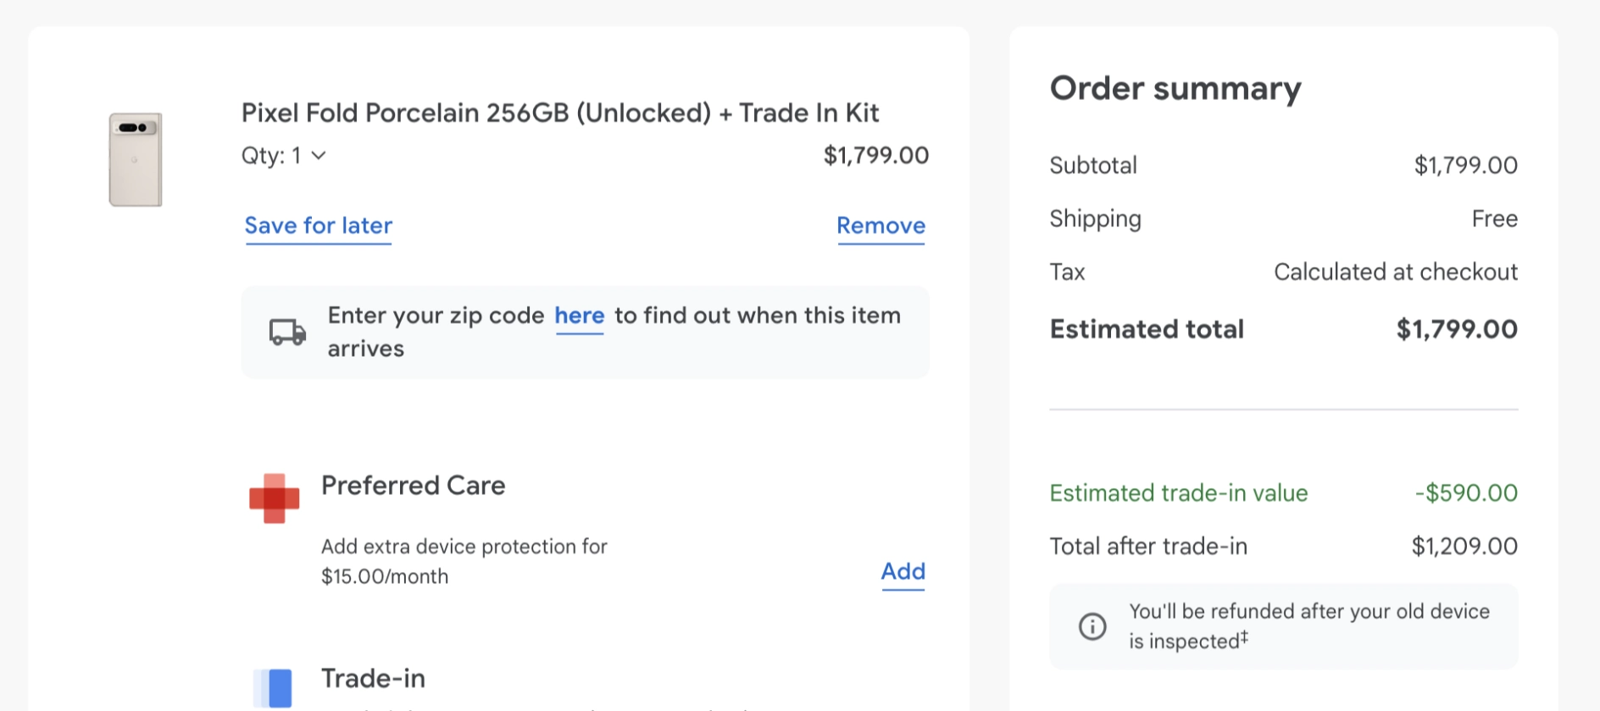The image size is (1600, 711).
Task: Click the Pixel Fold product thumbnail
Action: [x=136, y=159]
